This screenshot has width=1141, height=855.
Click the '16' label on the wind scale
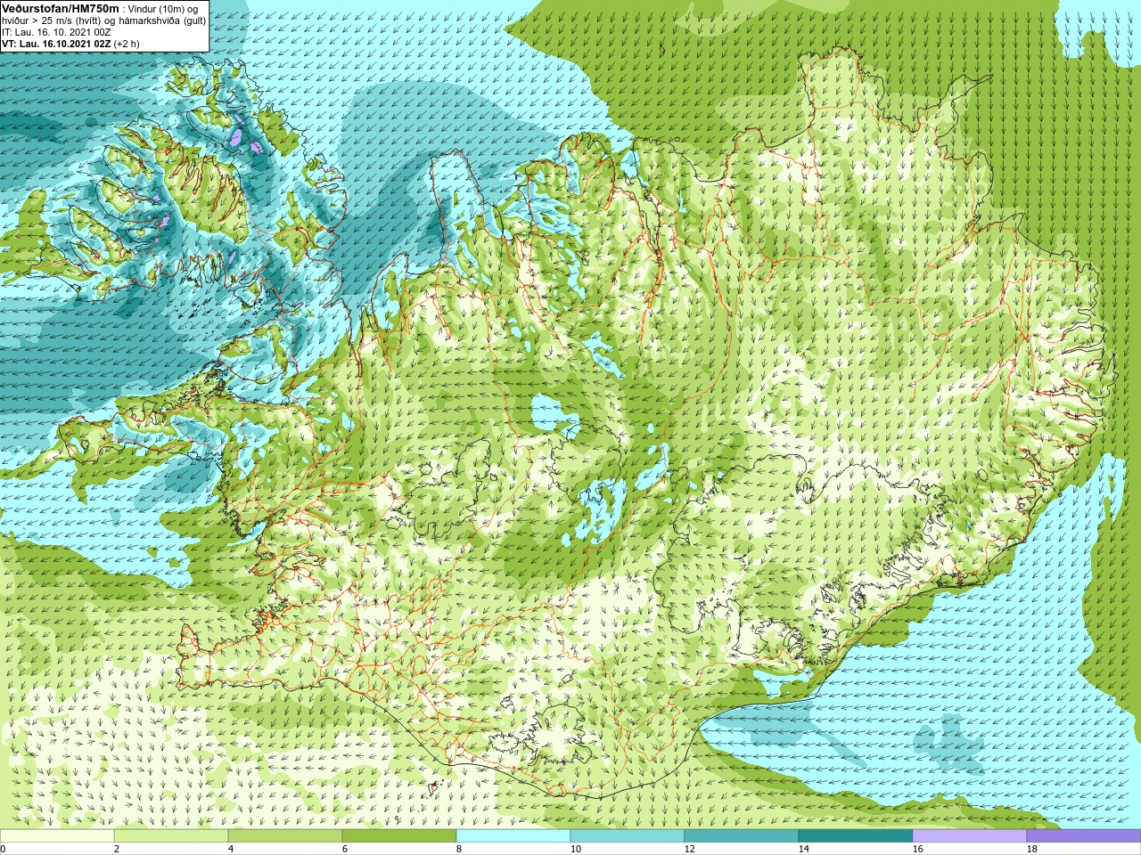click(x=918, y=849)
